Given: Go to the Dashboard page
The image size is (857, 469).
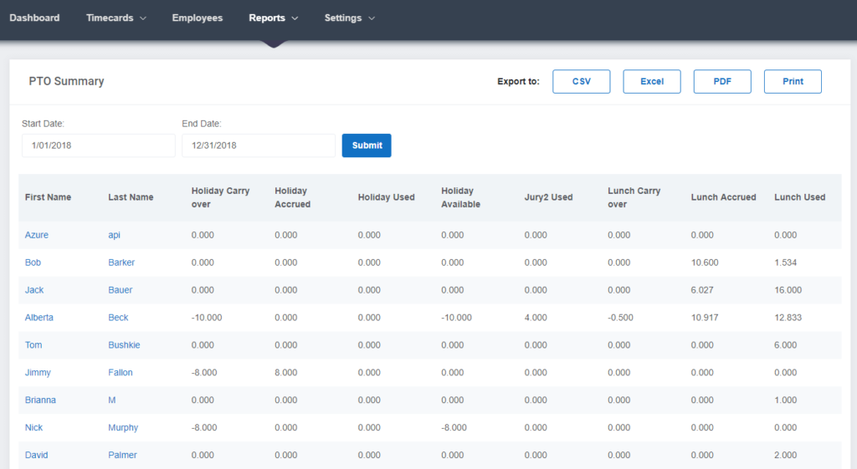Looking at the screenshot, I should [34, 18].
